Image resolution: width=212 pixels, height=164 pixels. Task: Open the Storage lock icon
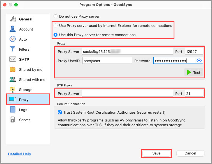[x=13, y=90]
